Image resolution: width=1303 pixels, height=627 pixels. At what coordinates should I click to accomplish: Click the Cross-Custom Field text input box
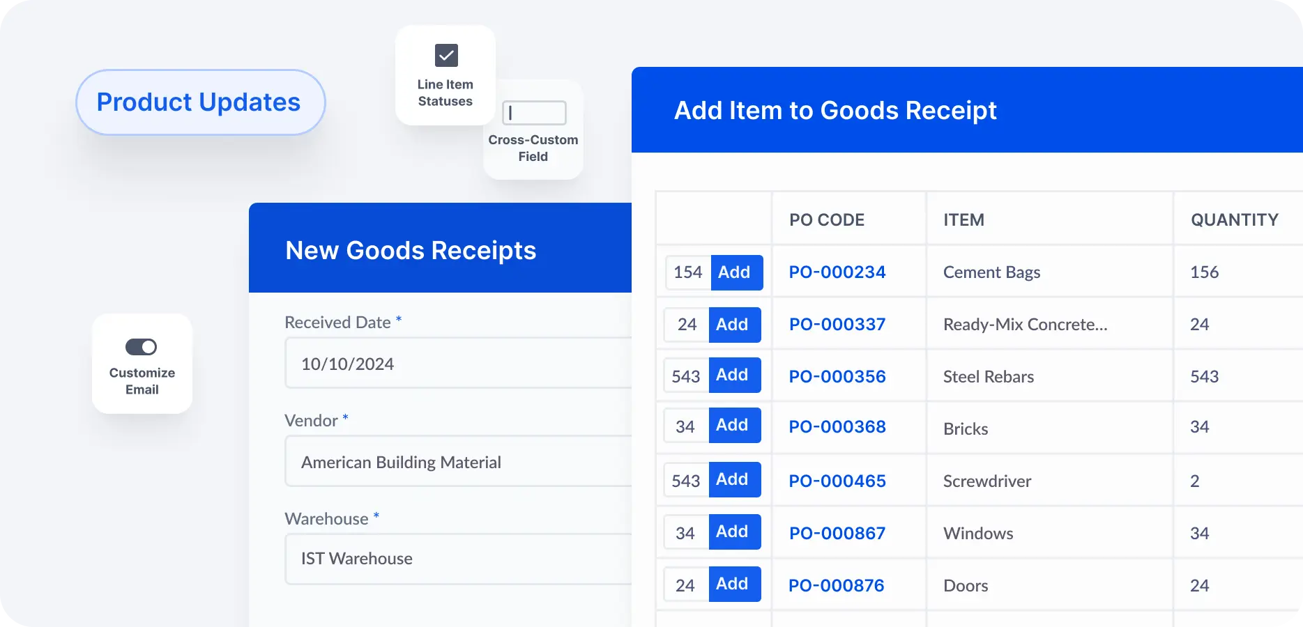point(534,113)
